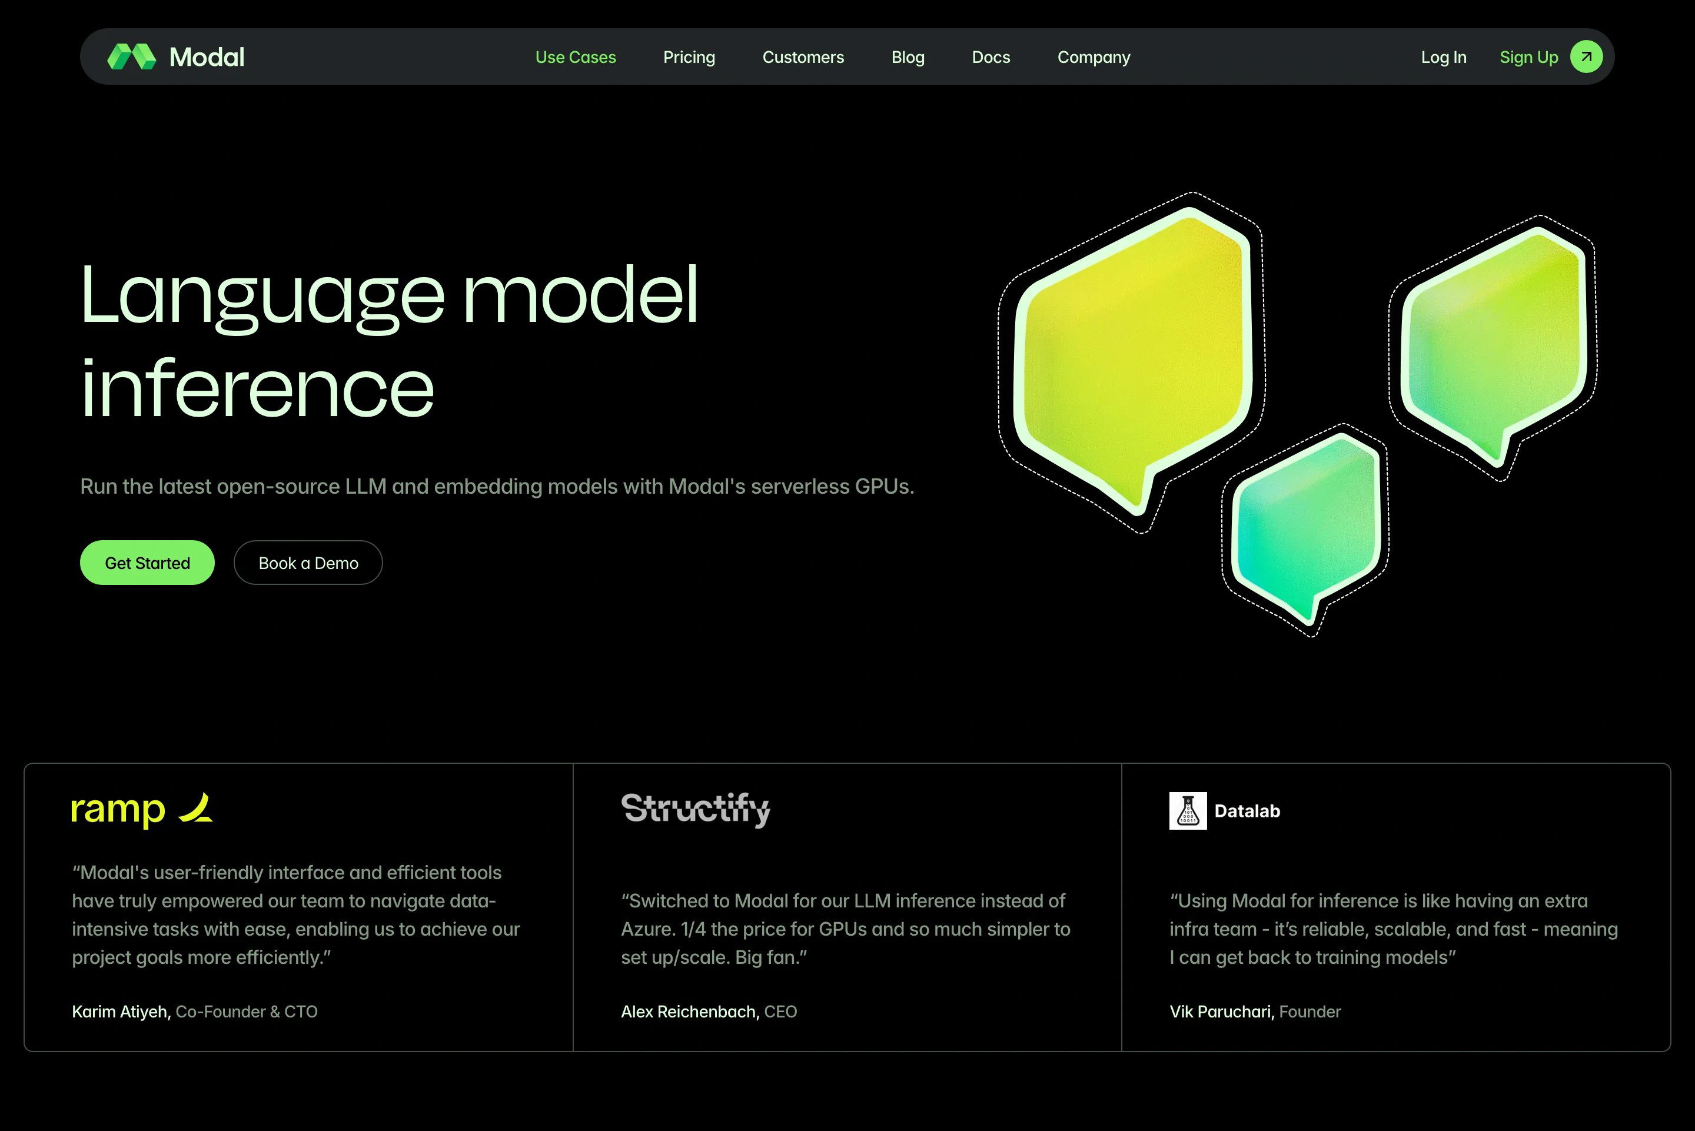Open the Company menu

(1094, 57)
